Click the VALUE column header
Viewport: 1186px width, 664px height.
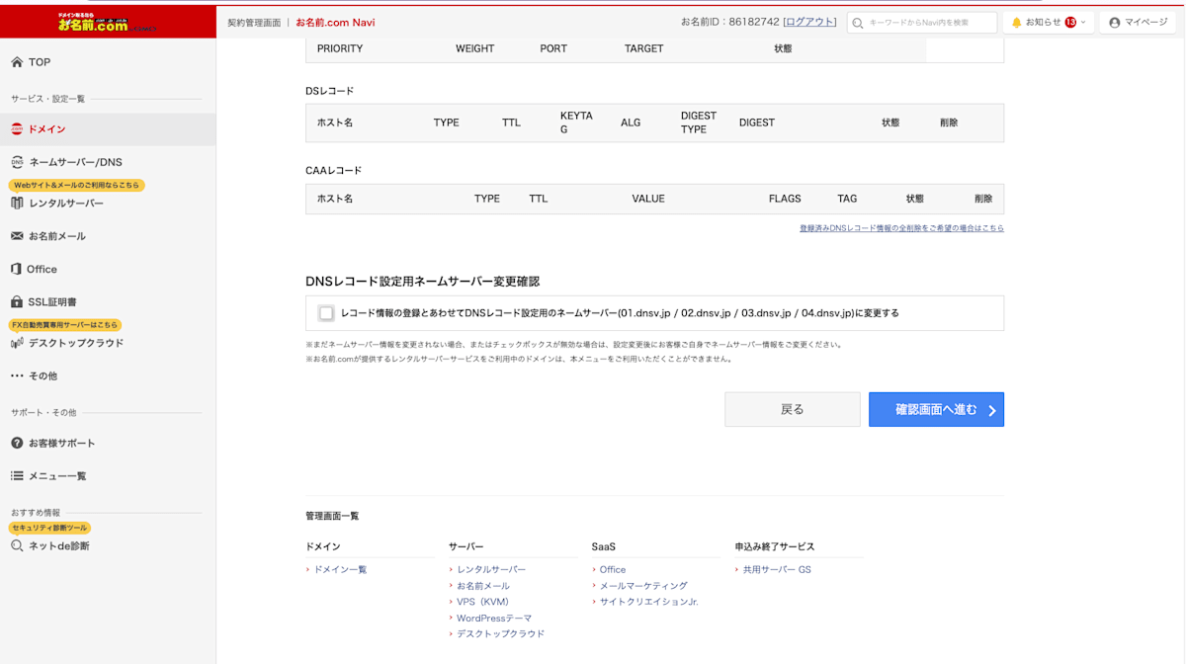pyautogui.click(x=648, y=199)
